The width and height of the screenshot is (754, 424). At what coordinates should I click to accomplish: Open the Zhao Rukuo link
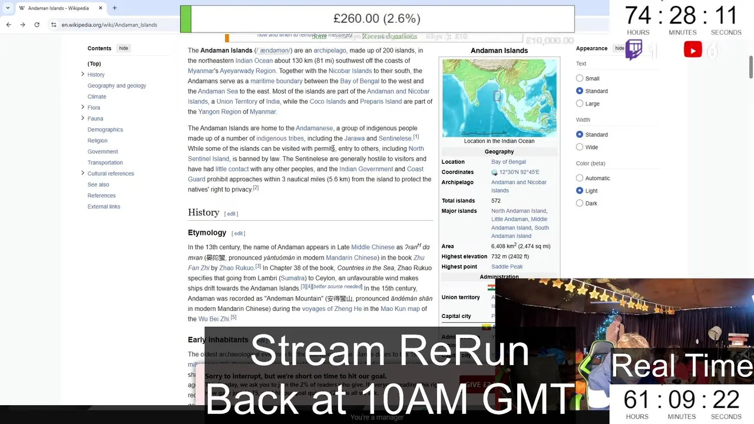[x=236, y=268]
